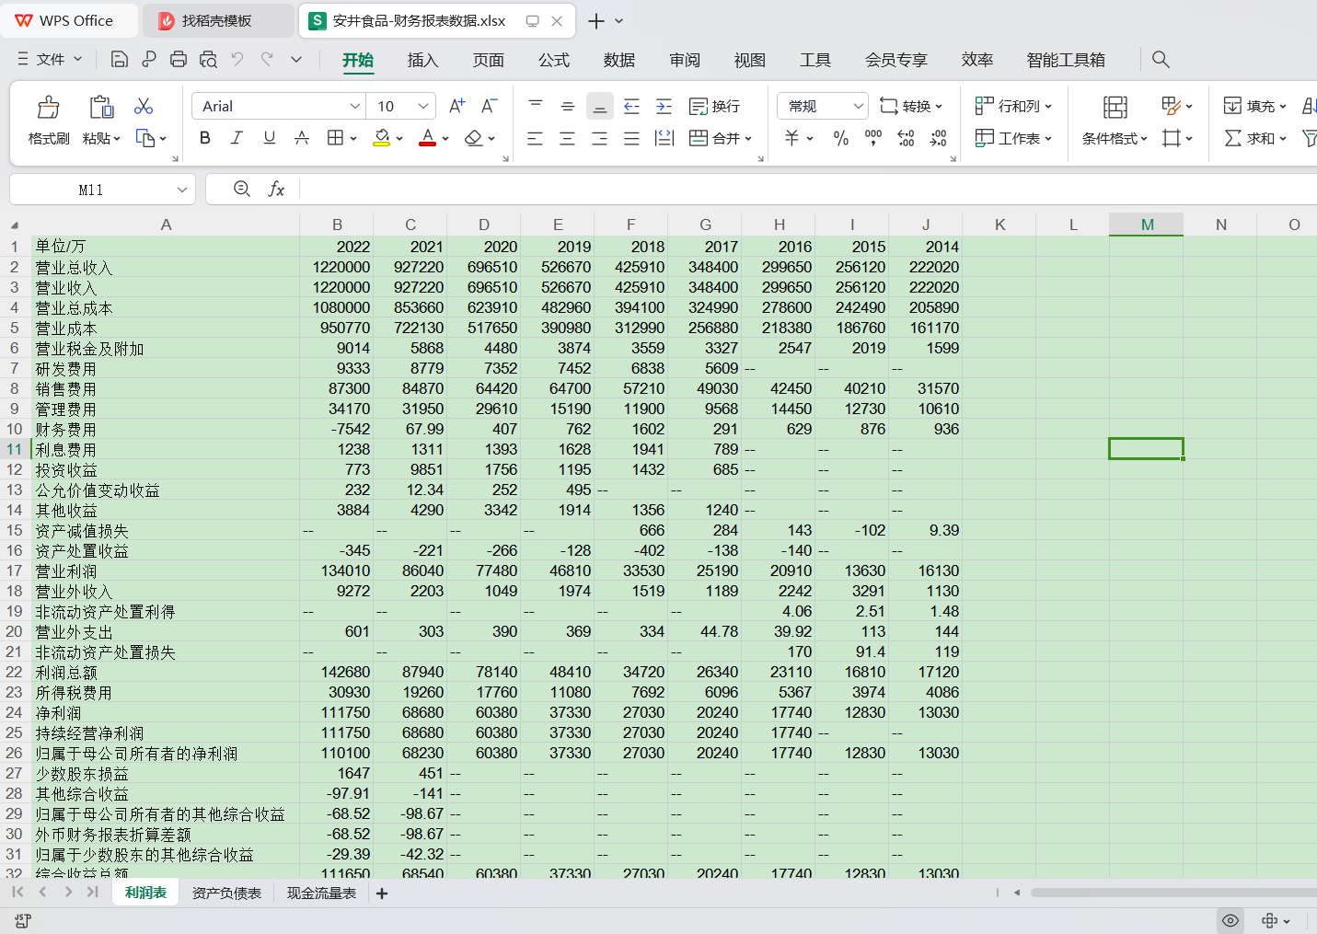Expand quick access toolbar customize arrow
This screenshot has height=934, width=1317.
pos(296,60)
